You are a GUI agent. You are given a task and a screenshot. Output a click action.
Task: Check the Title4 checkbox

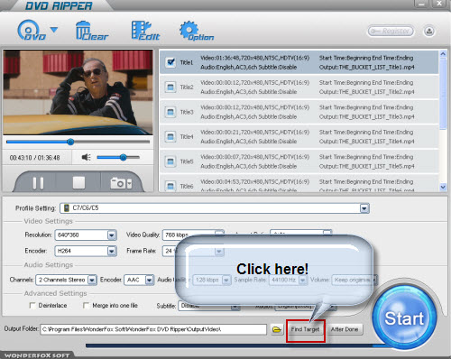pos(170,137)
